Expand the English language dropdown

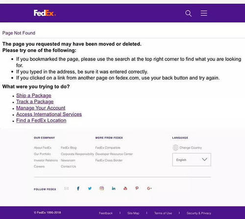(x=192, y=160)
